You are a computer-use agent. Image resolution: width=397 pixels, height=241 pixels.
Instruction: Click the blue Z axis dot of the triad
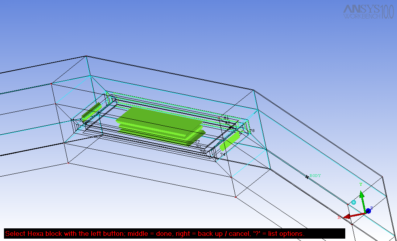(x=369, y=211)
